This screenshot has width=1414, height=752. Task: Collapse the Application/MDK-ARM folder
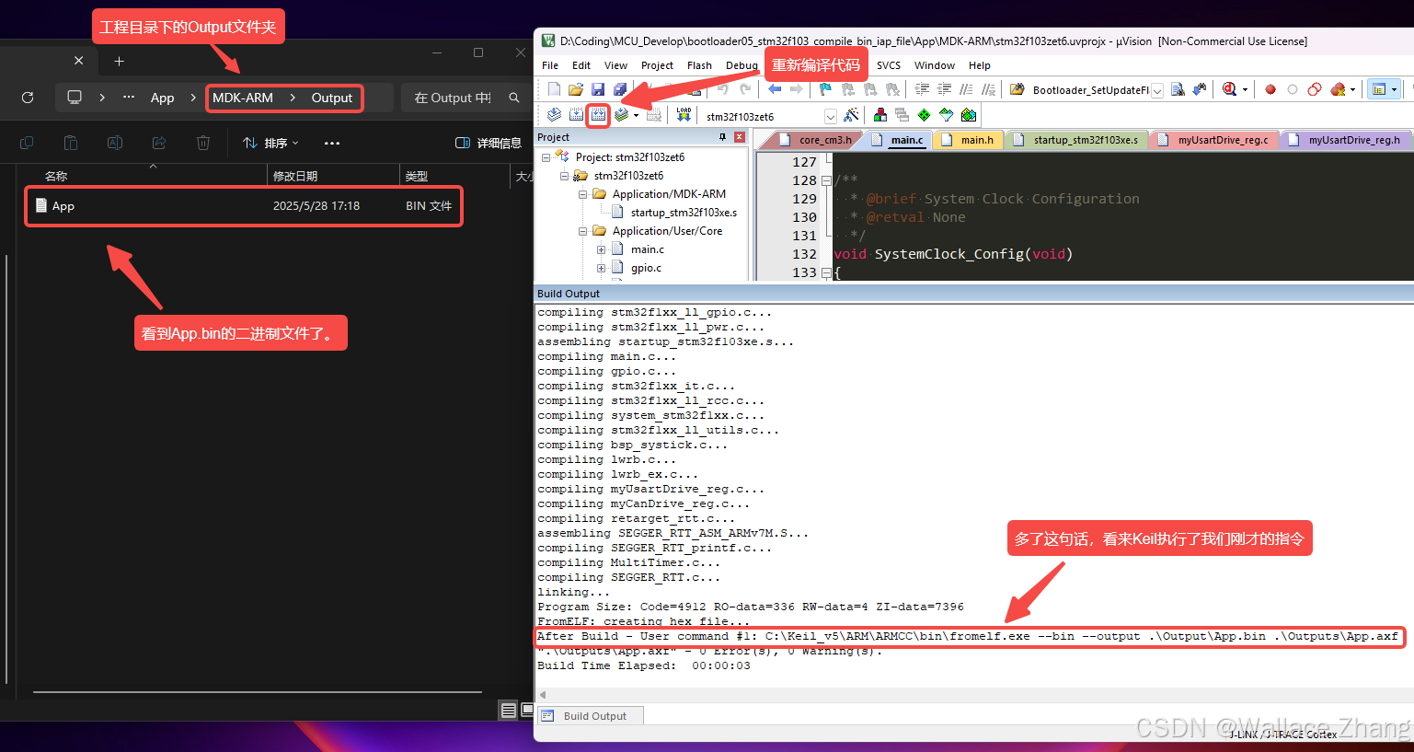(x=582, y=194)
